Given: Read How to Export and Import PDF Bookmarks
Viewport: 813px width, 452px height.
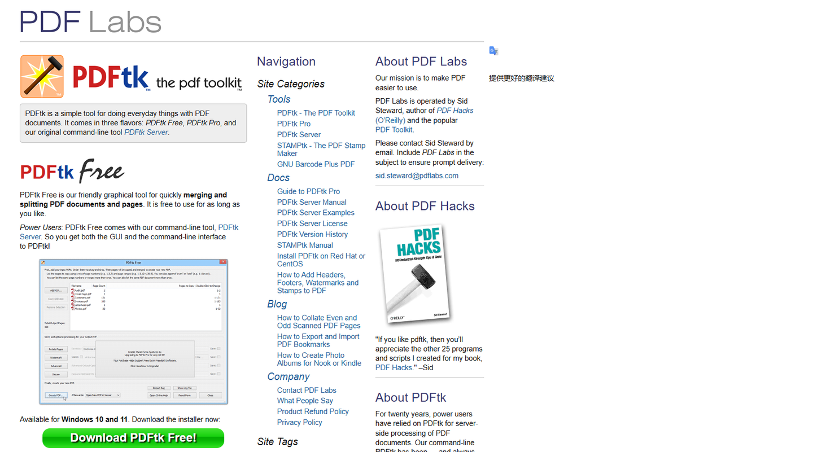Looking at the screenshot, I should (318, 340).
